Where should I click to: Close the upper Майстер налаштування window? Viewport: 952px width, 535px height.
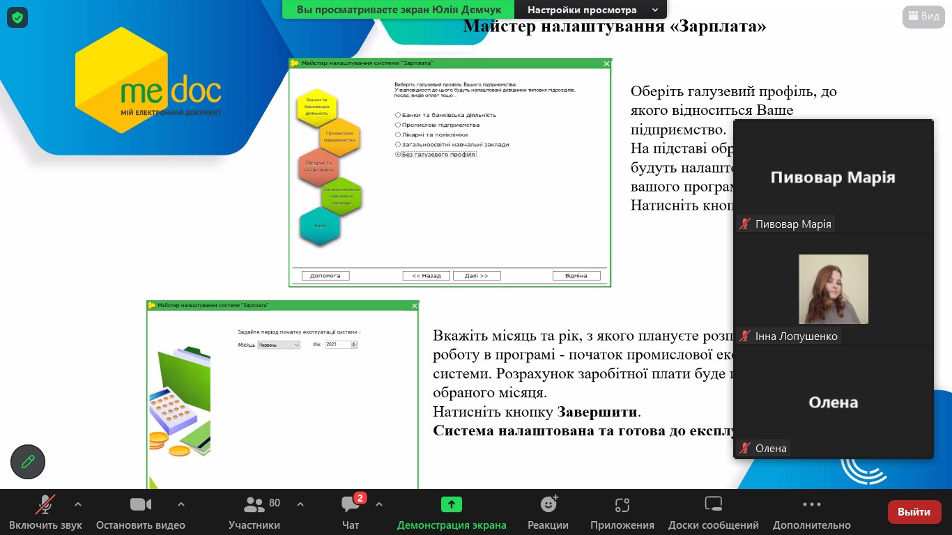606,63
